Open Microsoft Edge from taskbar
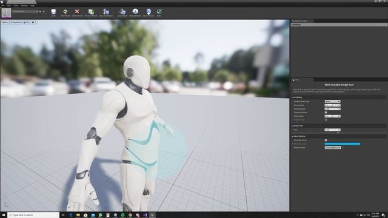The width and height of the screenshot is (388, 218). click(x=71, y=215)
